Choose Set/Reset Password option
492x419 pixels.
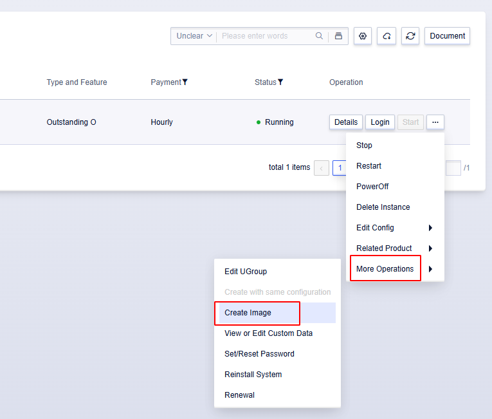277,354
